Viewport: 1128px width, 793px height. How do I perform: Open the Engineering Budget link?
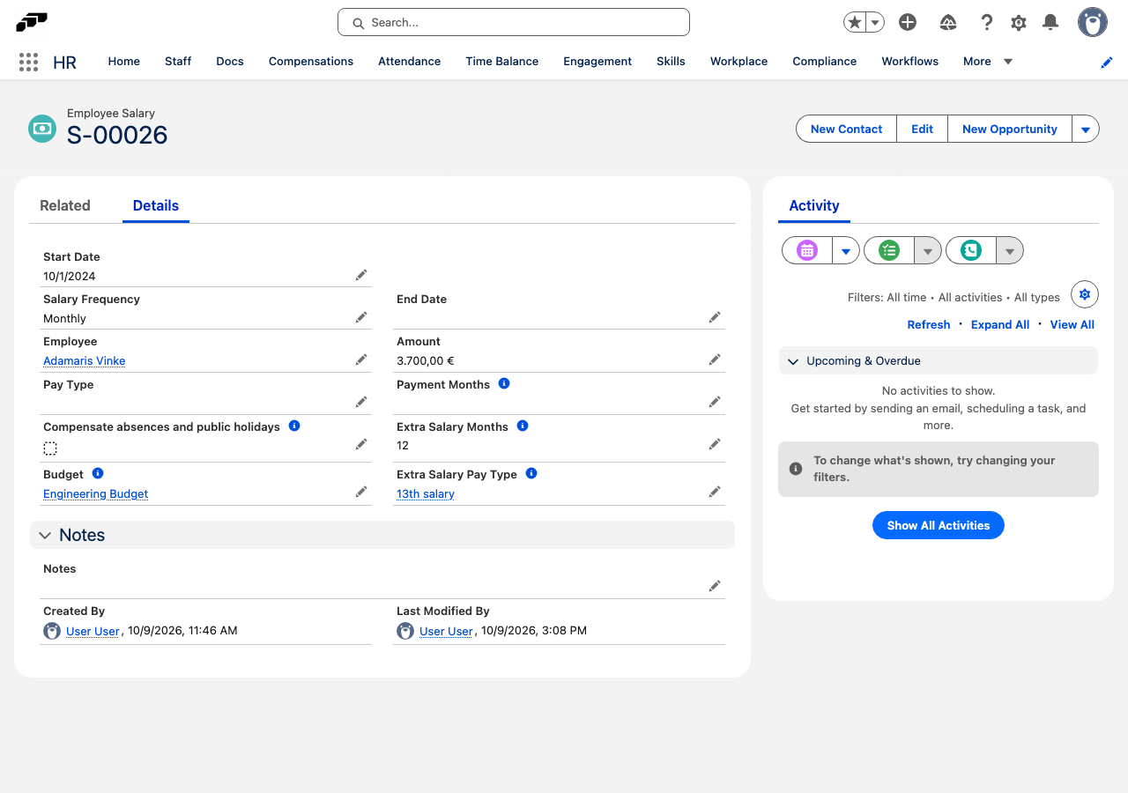pyautogui.click(x=95, y=494)
